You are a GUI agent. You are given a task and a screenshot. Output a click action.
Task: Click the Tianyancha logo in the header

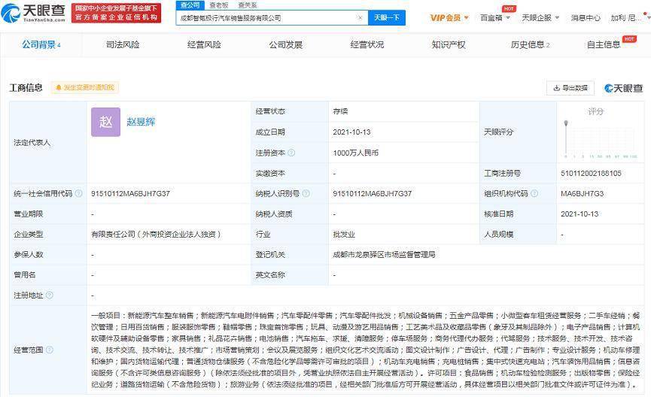pos(35,12)
